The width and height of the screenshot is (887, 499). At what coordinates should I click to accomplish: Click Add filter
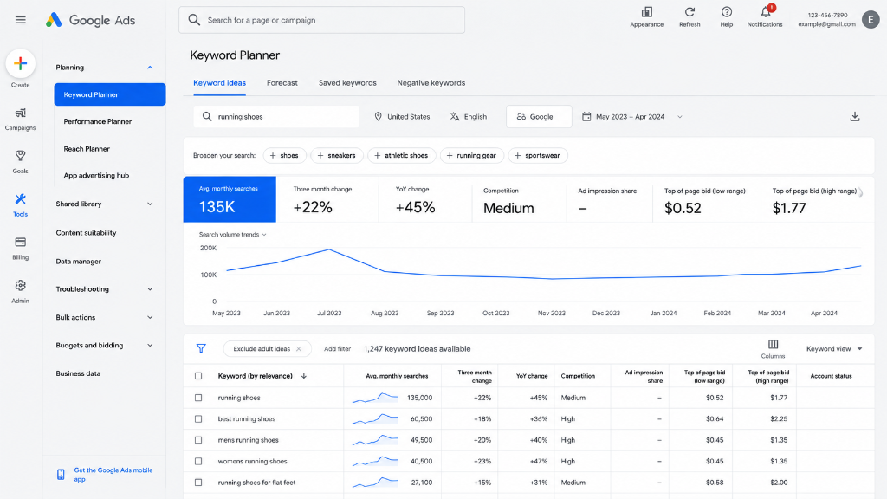[337, 349]
